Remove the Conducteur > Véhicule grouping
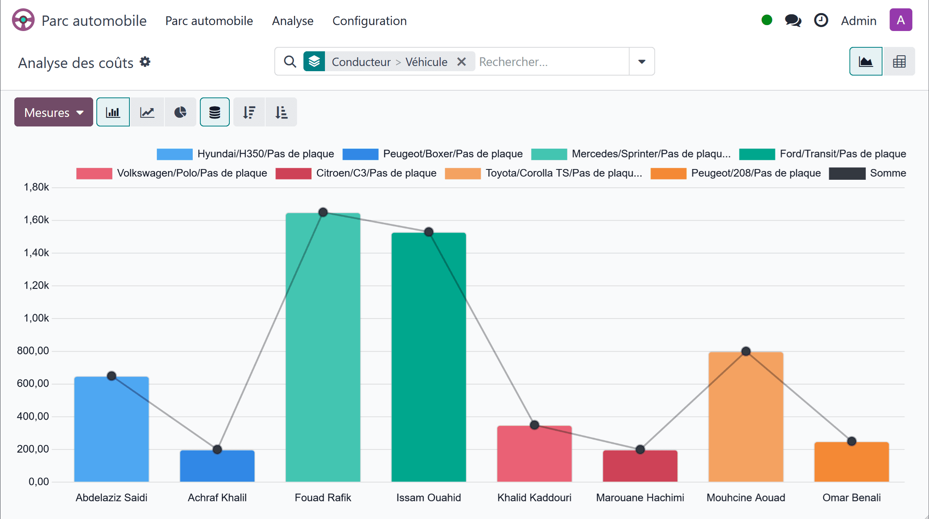Viewport: 929px width, 519px height. (462, 62)
